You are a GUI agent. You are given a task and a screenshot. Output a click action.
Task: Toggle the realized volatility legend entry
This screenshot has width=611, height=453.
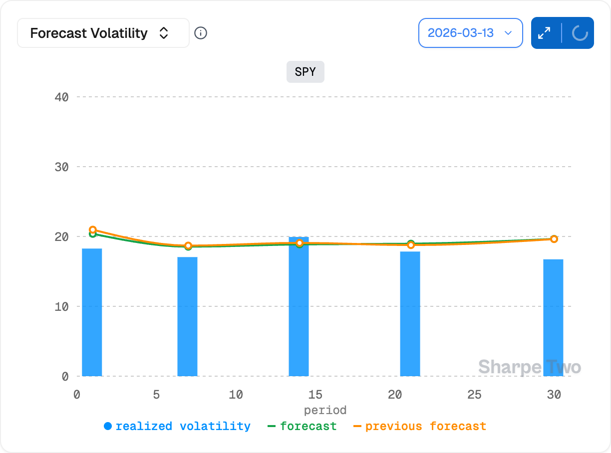point(183,427)
